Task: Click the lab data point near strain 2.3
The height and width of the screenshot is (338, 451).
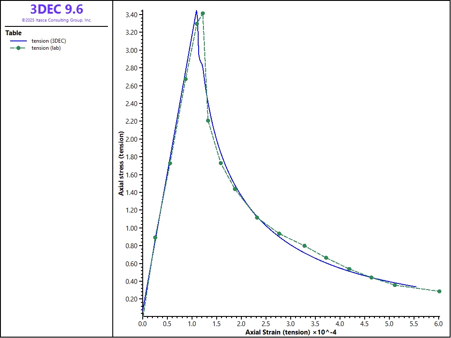Action: [257, 218]
